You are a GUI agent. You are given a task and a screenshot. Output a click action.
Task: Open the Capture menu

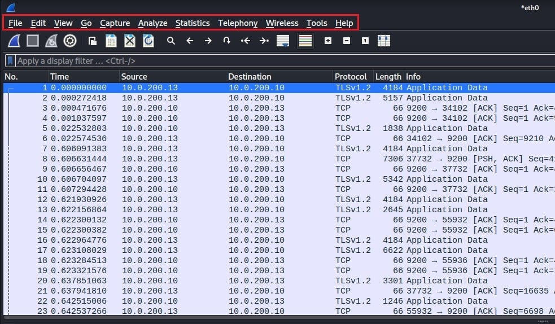115,23
